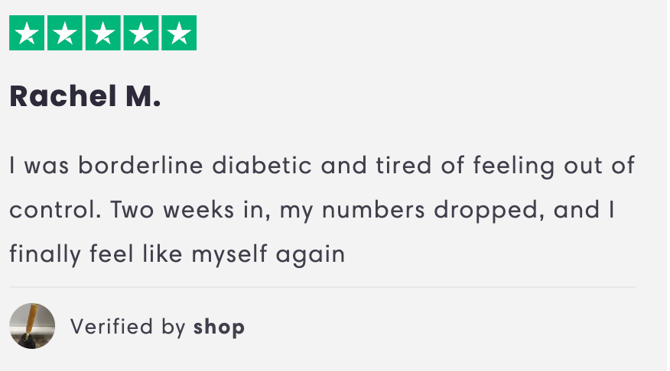Click the horizontal divider line under the review
The width and height of the screenshot is (670, 371).
(x=323, y=287)
